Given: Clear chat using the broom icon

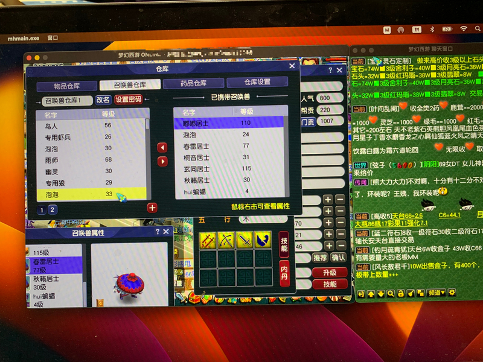Looking at the screenshot, I should [411, 293].
